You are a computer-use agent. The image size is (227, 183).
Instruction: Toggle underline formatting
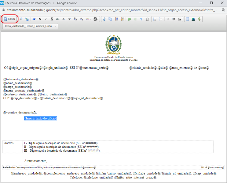tap(52, 19)
